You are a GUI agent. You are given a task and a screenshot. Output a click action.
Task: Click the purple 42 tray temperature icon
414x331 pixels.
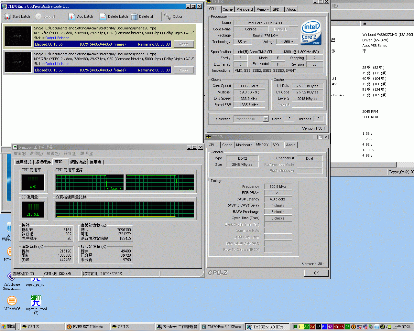tap(330, 327)
